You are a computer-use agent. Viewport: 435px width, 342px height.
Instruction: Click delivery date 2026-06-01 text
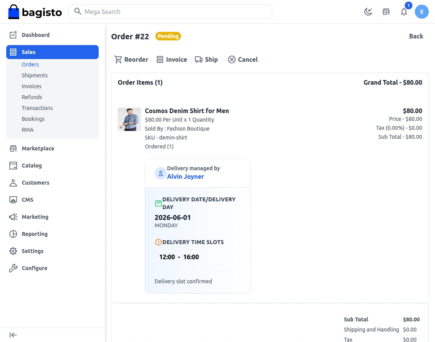[172, 217]
